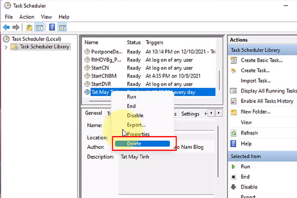Click the Task Scheduler Library folder icon

tap(14, 47)
